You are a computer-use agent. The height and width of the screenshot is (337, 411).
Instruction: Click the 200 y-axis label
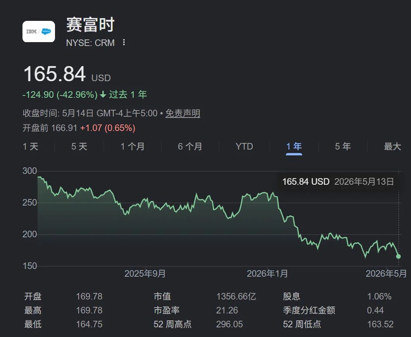point(29,234)
